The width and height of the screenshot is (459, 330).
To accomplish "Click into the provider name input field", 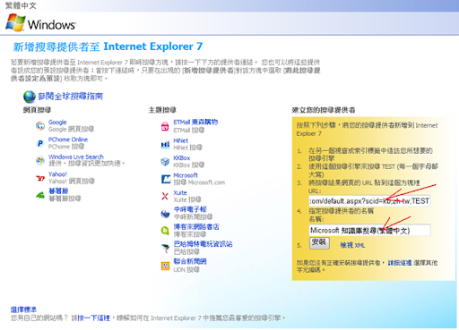I will coord(369,230).
